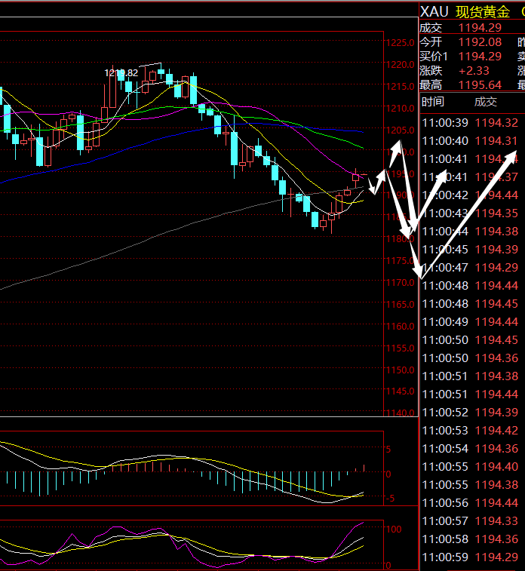This screenshot has width=525, height=571.
Task: Click the tick price 1194.39 at 11:00:45
Action: coord(496,250)
